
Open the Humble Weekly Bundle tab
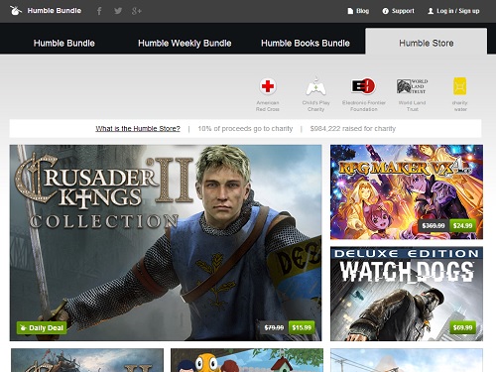pyautogui.click(x=185, y=43)
